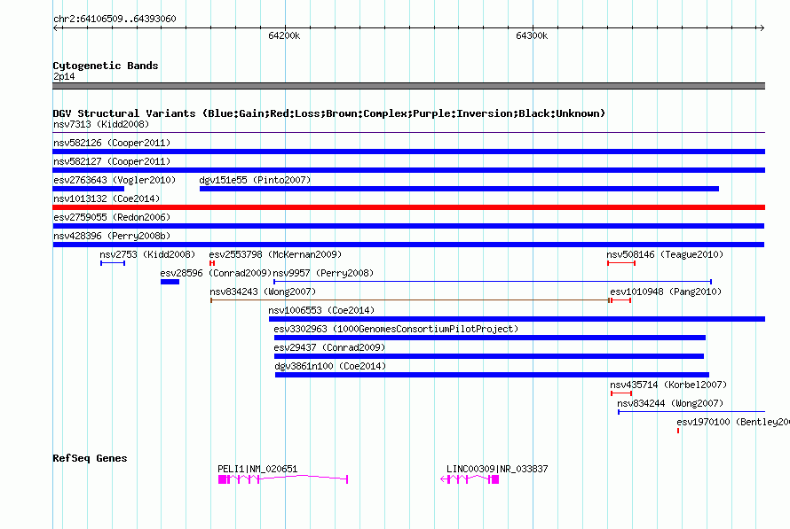Open esv2553798 (McKernan2009) variant label
Screen dimensions: 790x529
point(275,254)
